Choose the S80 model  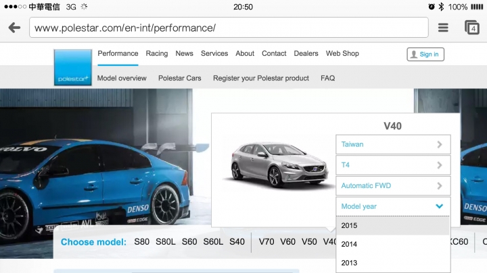click(141, 242)
